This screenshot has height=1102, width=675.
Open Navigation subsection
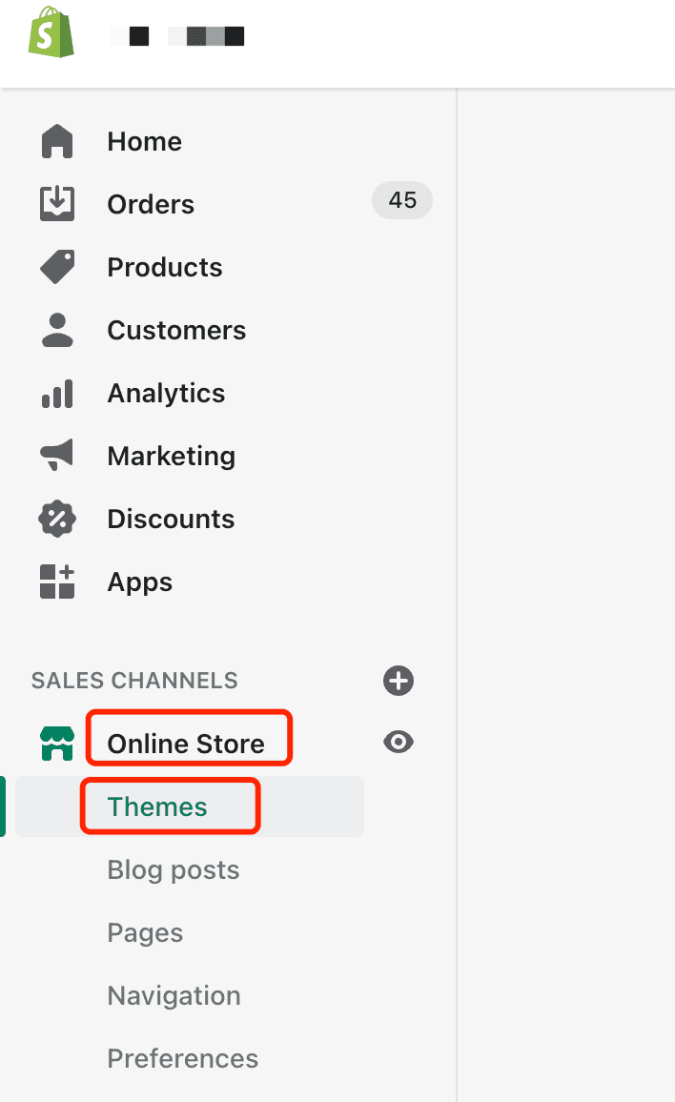(x=174, y=996)
